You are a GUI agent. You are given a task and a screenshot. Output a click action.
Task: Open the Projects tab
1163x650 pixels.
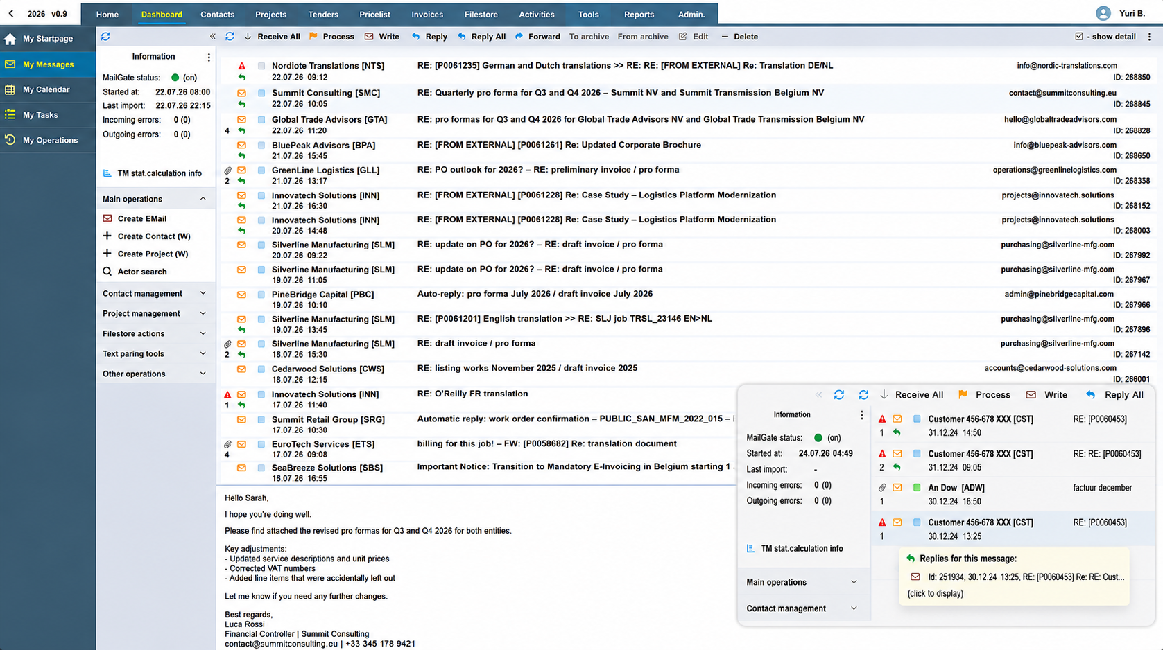(270, 14)
